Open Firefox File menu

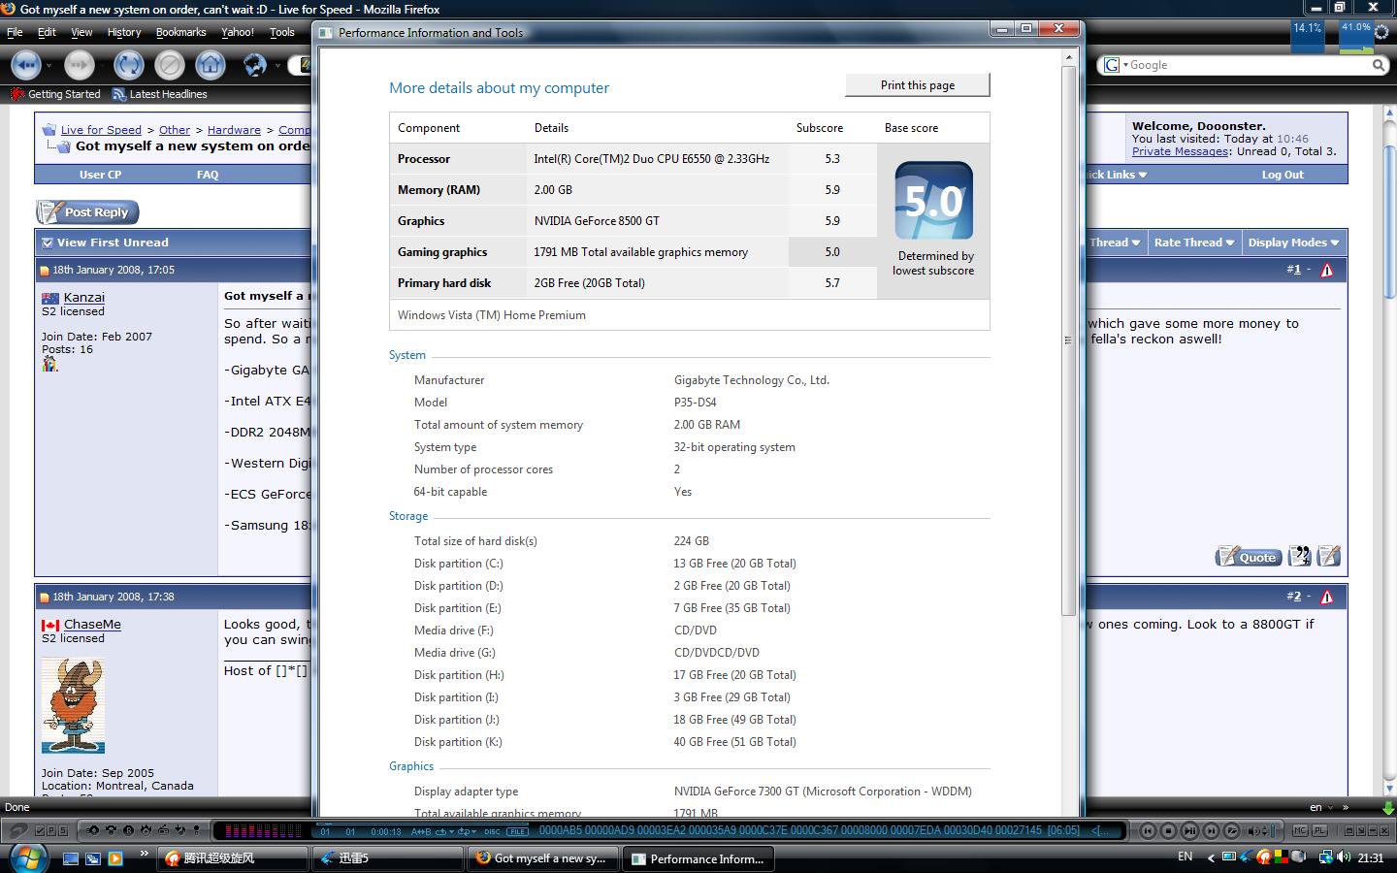(x=15, y=32)
